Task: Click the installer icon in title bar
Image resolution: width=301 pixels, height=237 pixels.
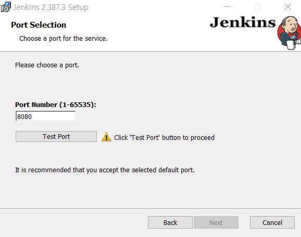Action: 6,7
